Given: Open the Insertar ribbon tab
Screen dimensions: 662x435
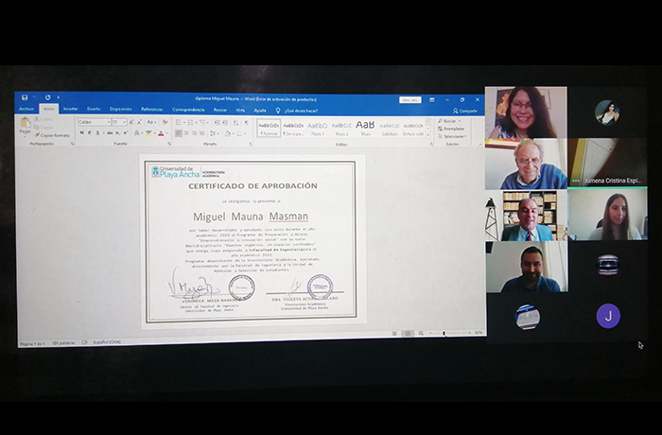Looking at the screenshot, I should [71, 110].
